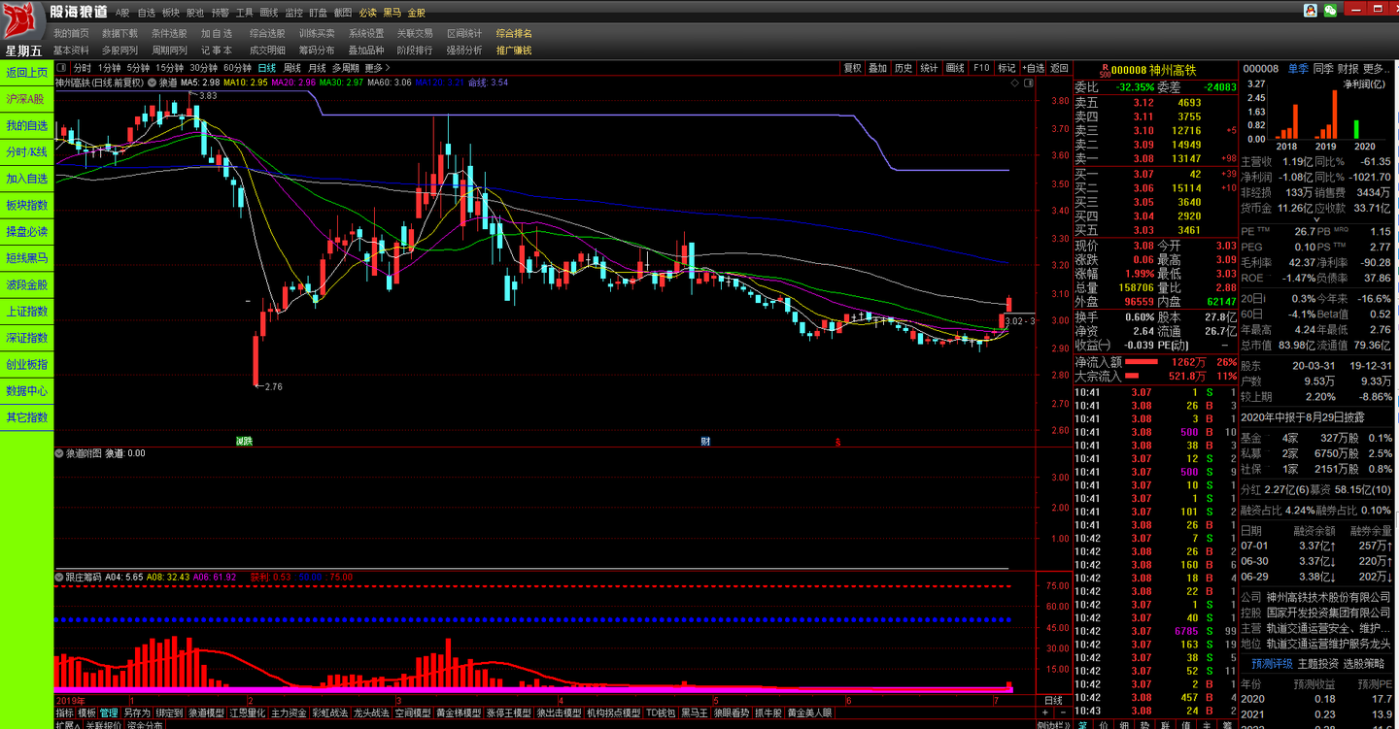Open 创业板指 in sidebar
Viewport: 1399px width, 729px height.
[x=26, y=365]
